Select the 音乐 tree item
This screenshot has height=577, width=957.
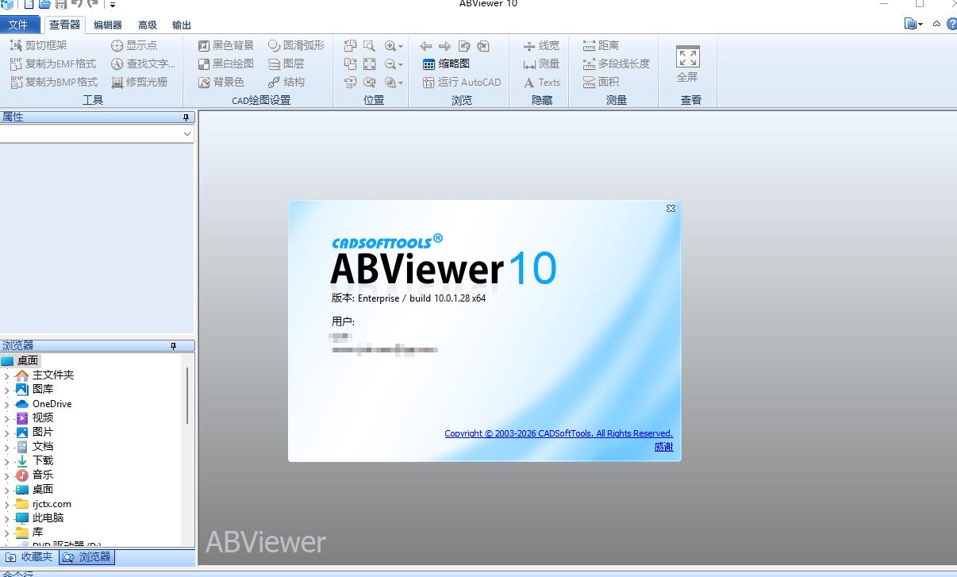tap(43, 475)
